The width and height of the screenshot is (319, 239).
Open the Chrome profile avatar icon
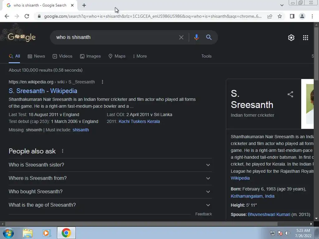point(302,16)
